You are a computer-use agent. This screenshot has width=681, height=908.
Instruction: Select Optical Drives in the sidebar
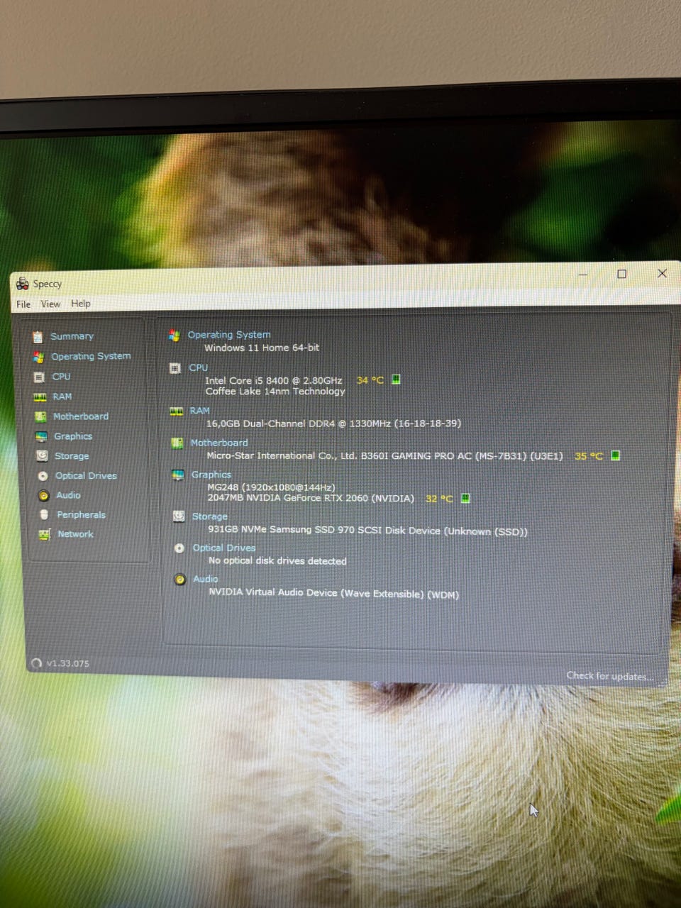click(x=86, y=475)
